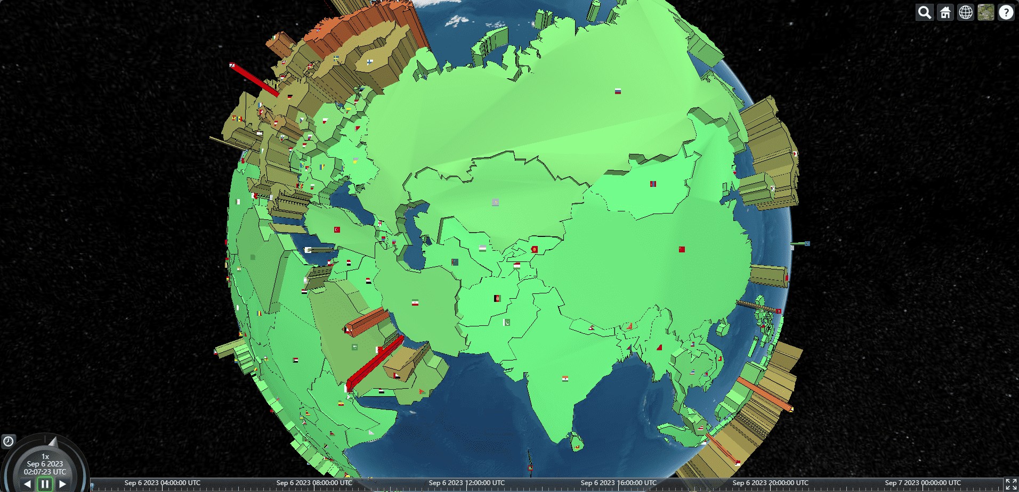Select the Iran flag marker

click(415, 303)
